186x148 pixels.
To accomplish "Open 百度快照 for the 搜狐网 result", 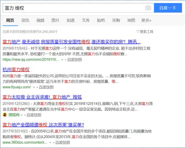I will pyautogui.click(x=34, y=115).
